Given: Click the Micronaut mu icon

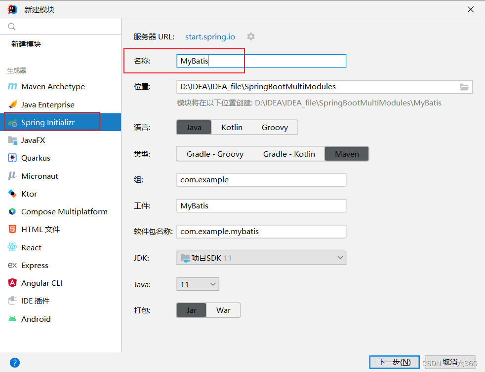Looking at the screenshot, I should [12, 176].
